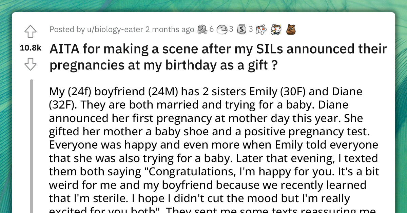Select the celebrating Snoo award icon
The image size is (407, 213).
[x=275, y=29]
